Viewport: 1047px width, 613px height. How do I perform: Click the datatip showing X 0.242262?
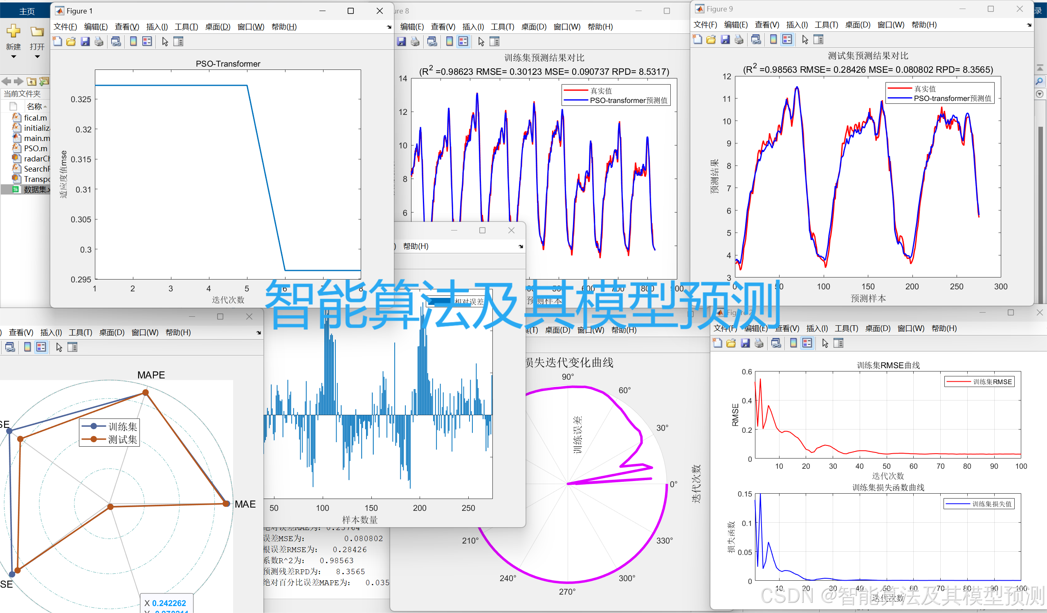166,603
